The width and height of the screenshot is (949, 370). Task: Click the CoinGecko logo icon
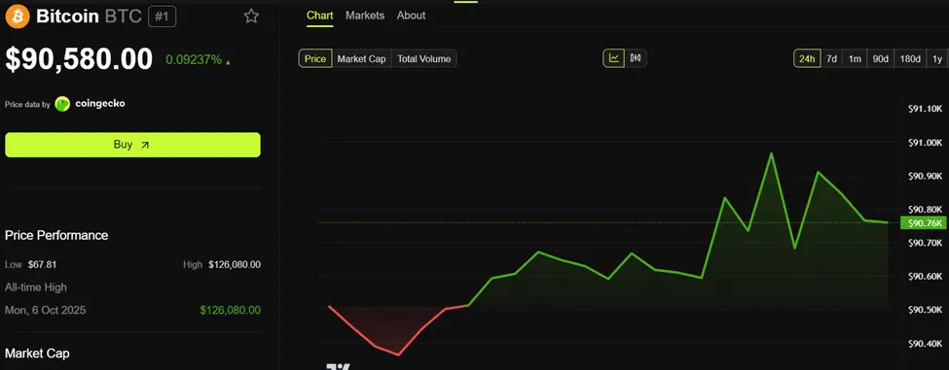pyautogui.click(x=62, y=104)
